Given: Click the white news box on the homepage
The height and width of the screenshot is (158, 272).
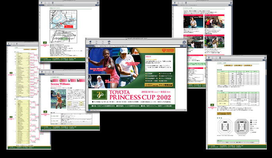Looking at the screenshot, I should (x=159, y=63).
